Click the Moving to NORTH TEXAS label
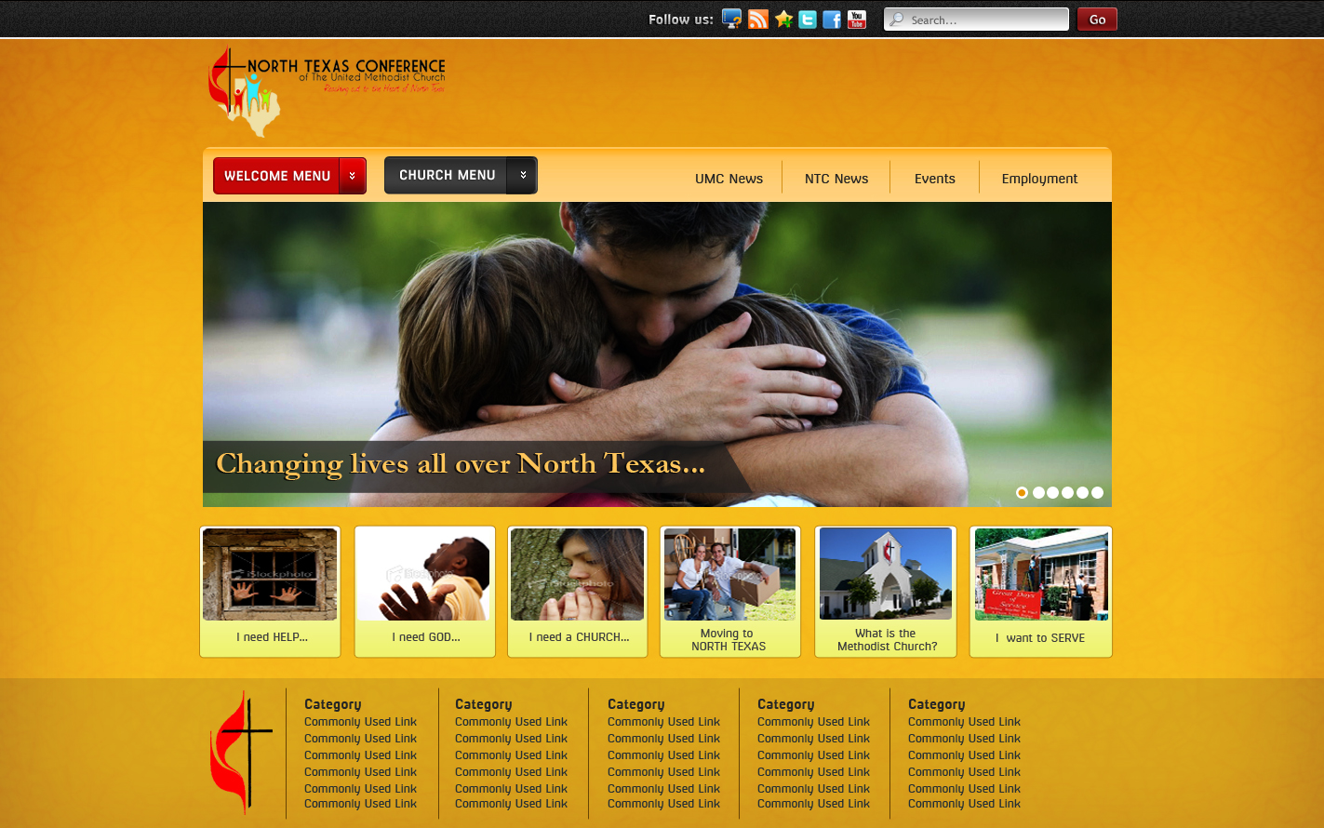This screenshot has height=828, width=1324. (729, 640)
